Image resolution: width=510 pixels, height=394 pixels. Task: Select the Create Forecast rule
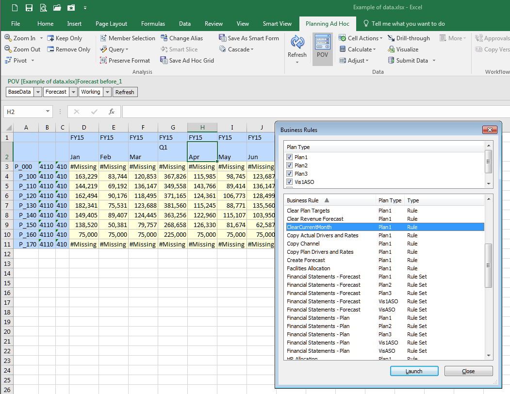pos(306,260)
